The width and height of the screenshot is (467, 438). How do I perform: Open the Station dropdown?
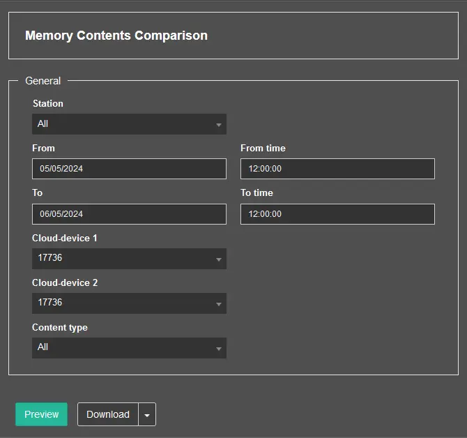click(129, 124)
